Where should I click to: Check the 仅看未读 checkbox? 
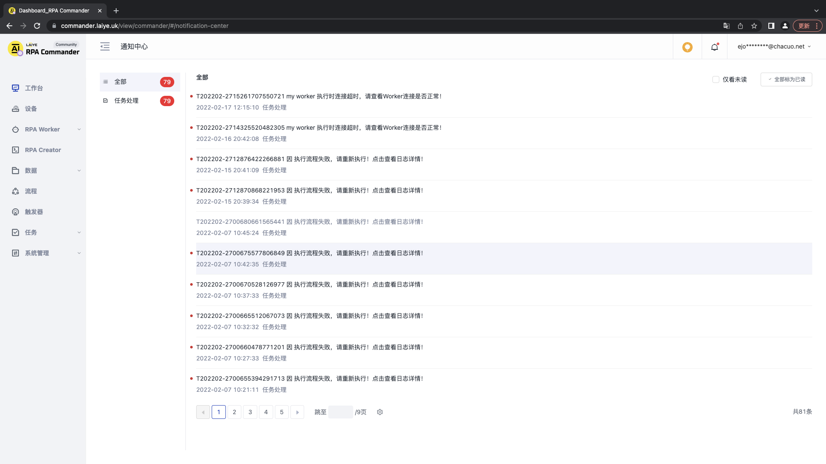716,79
